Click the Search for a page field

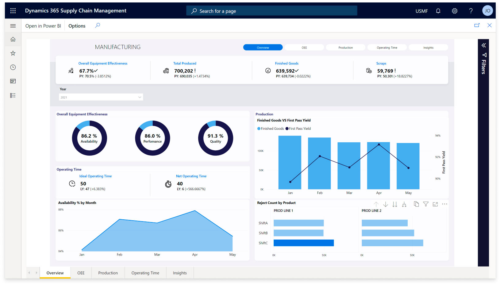pyautogui.click(x=272, y=11)
